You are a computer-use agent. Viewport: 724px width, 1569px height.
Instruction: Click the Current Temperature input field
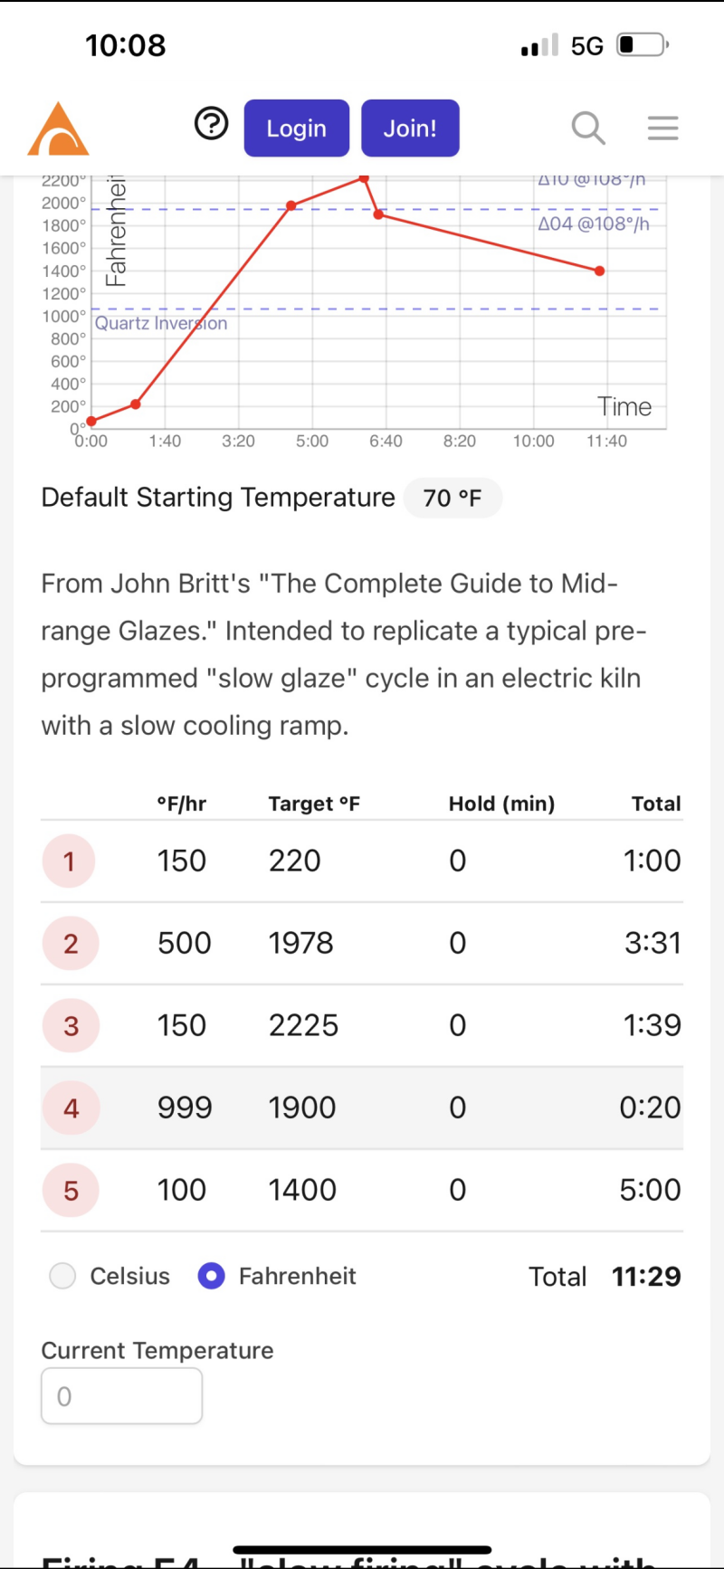[121, 1396]
